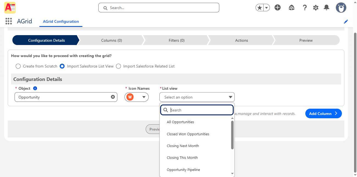Open the favorites list dropdown arrow
357x177 pixels.
(x=267, y=8)
